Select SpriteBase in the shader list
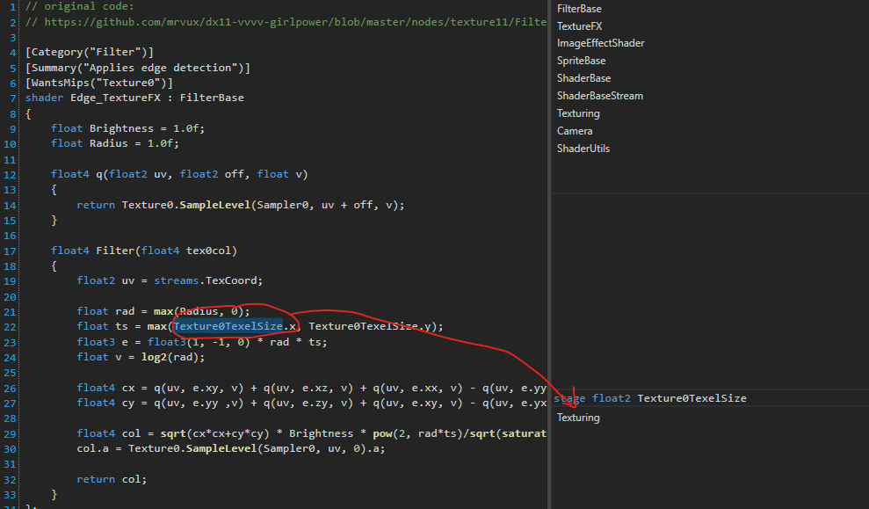869x509 pixels. click(581, 61)
